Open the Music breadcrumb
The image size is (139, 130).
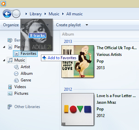[54, 14]
